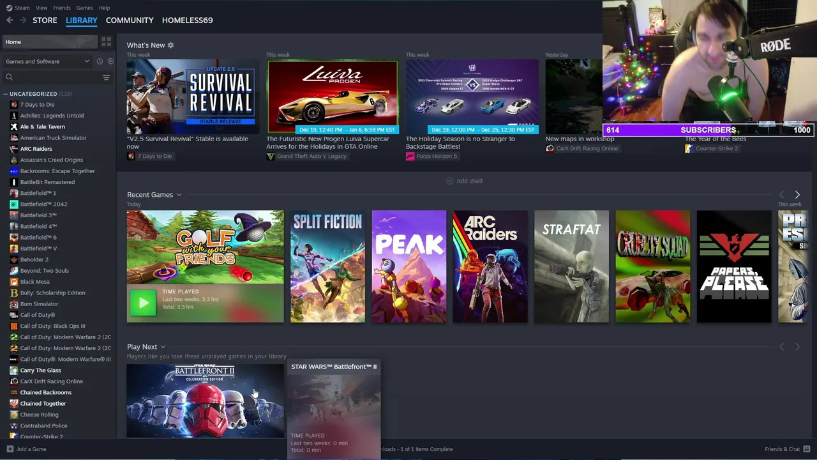Click the Bum Simulator icon in sidebar
The width and height of the screenshot is (817, 460).
13,304
